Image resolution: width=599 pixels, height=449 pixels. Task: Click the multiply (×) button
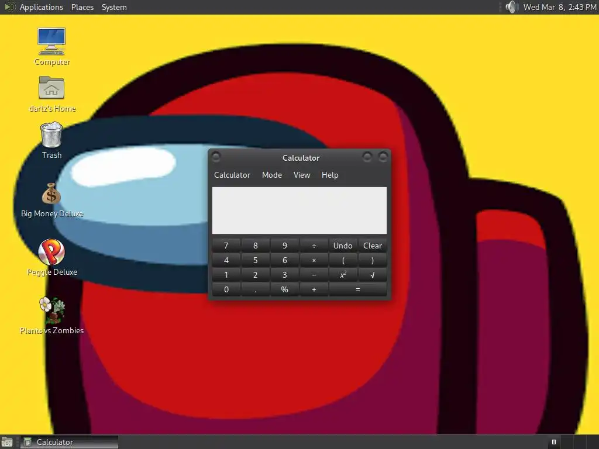314,260
